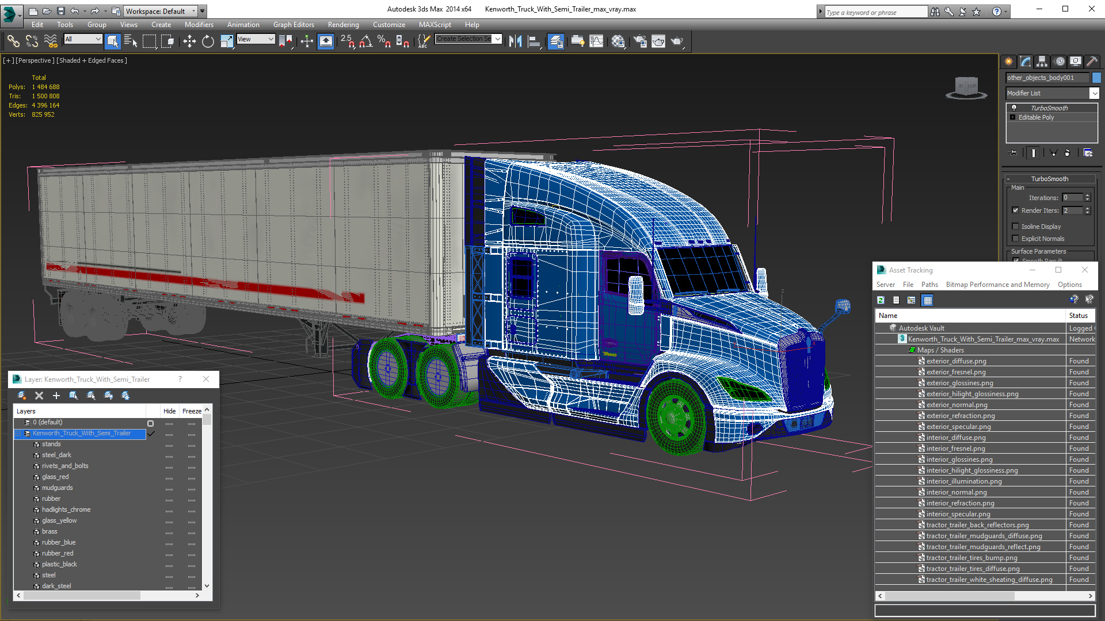Toggle Hide for Kenworth_Truck_With_Semi_Trailer layer
This screenshot has height=621, width=1105.
pos(169,434)
